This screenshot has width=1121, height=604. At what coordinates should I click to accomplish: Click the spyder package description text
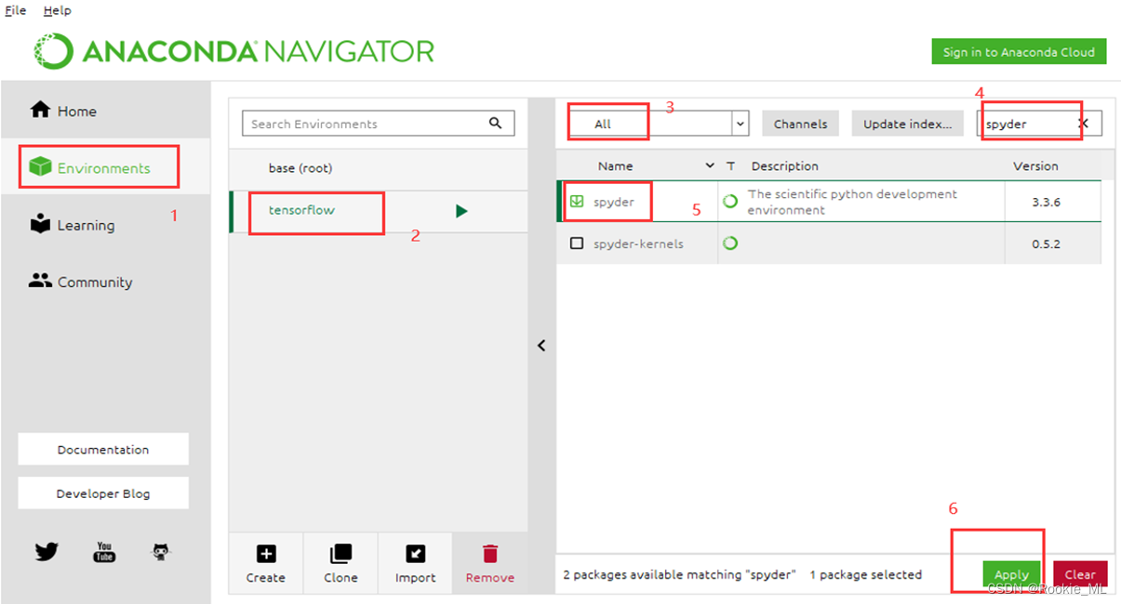[x=852, y=202]
